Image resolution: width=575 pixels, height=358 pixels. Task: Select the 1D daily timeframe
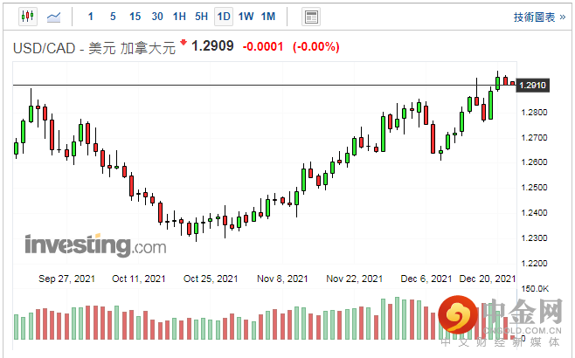click(224, 17)
